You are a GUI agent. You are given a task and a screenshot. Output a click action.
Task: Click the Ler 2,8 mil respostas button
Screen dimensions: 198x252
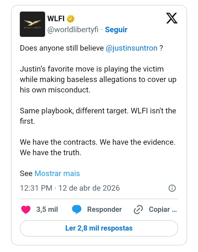click(x=99, y=228)
